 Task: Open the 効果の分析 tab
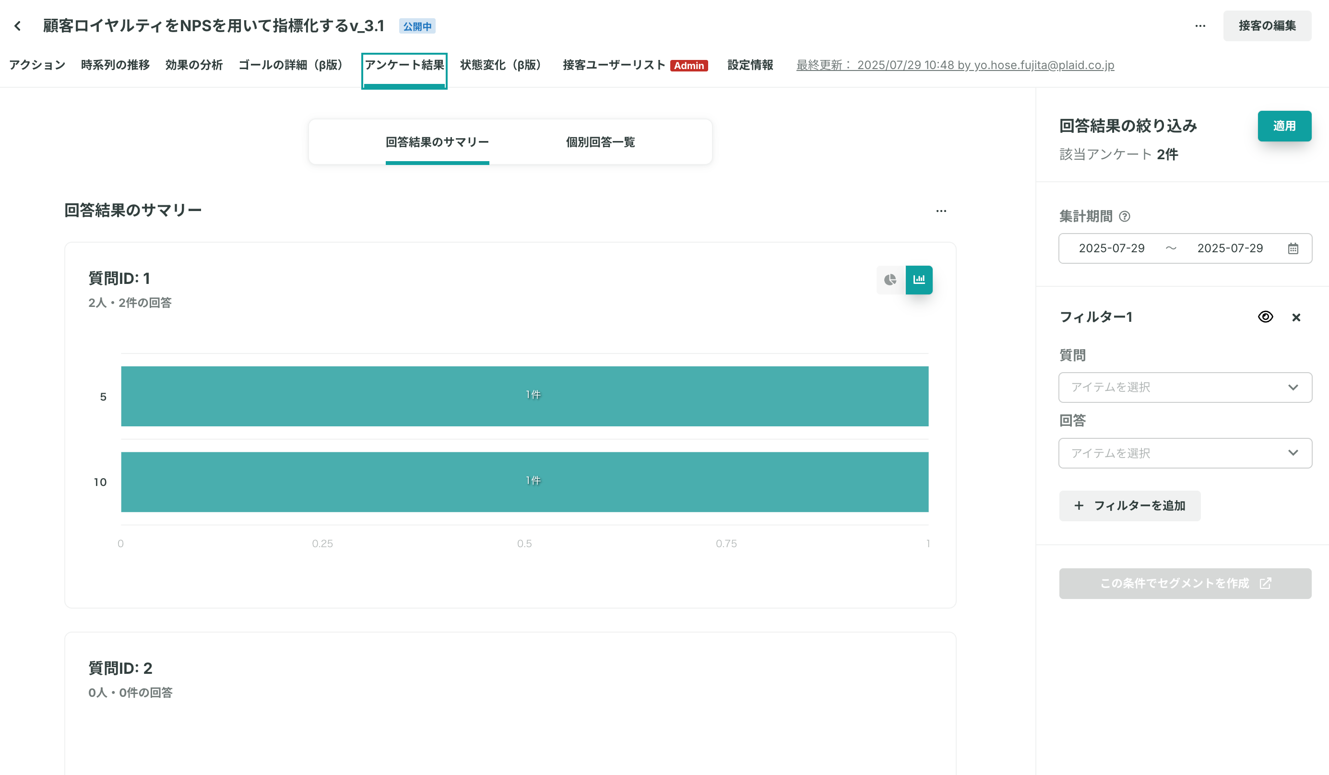[x=193, y=65]
